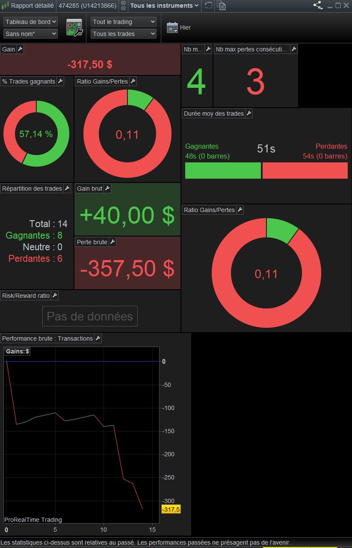Open the Sans nom* dropdown

click(x=30, y=34)
